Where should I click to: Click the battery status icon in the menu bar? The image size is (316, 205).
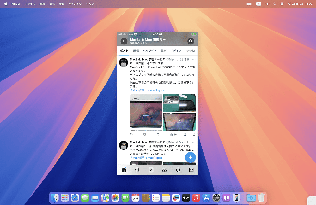pyautogui.click(x=249, y=3)
